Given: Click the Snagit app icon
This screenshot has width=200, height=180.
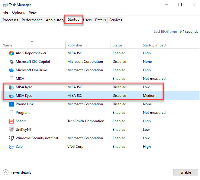Looking at the screenshot, I should tap(11, 121).
